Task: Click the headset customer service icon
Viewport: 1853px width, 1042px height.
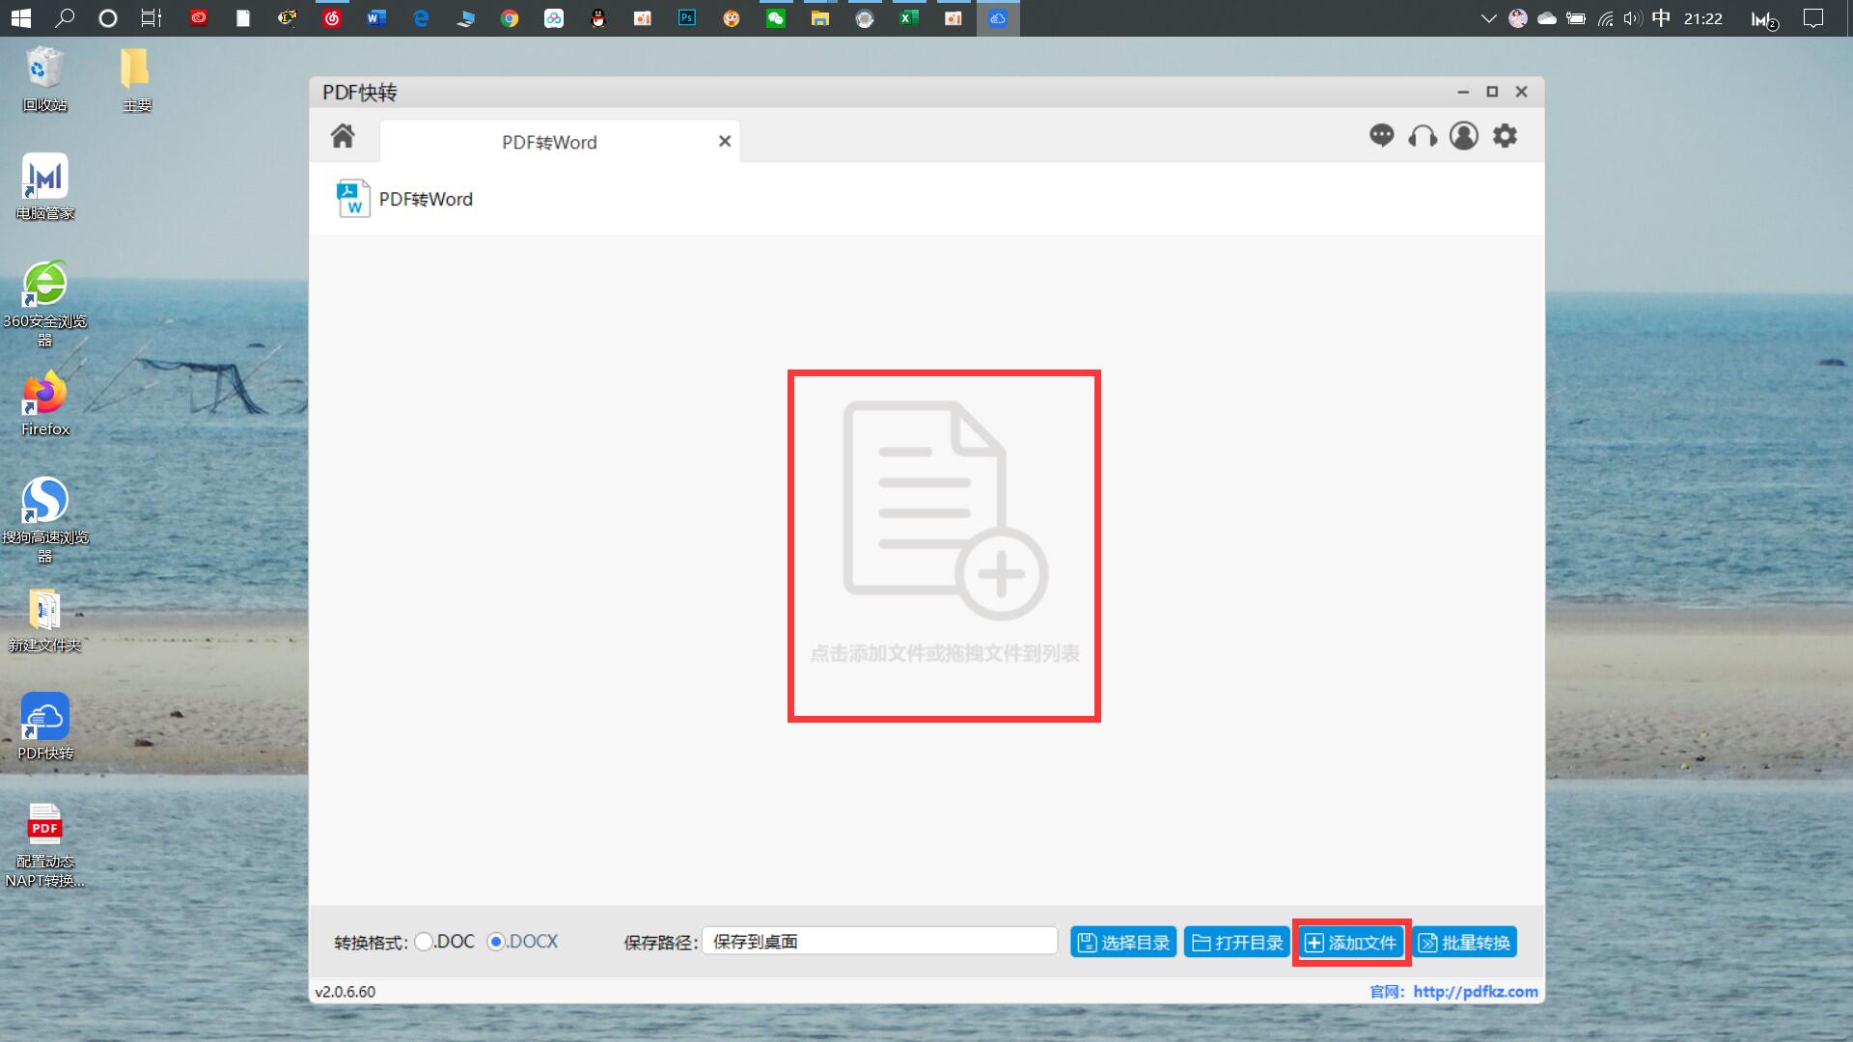Action: coord(1423,136)
